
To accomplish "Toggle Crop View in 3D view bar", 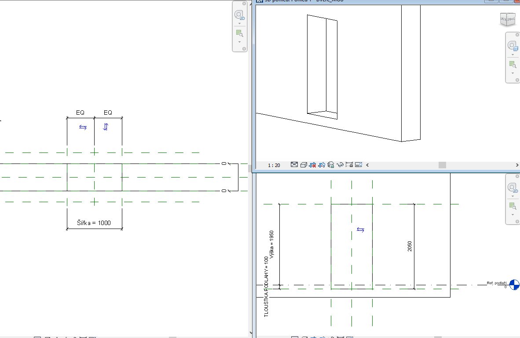I will click(x=312, y=165).
